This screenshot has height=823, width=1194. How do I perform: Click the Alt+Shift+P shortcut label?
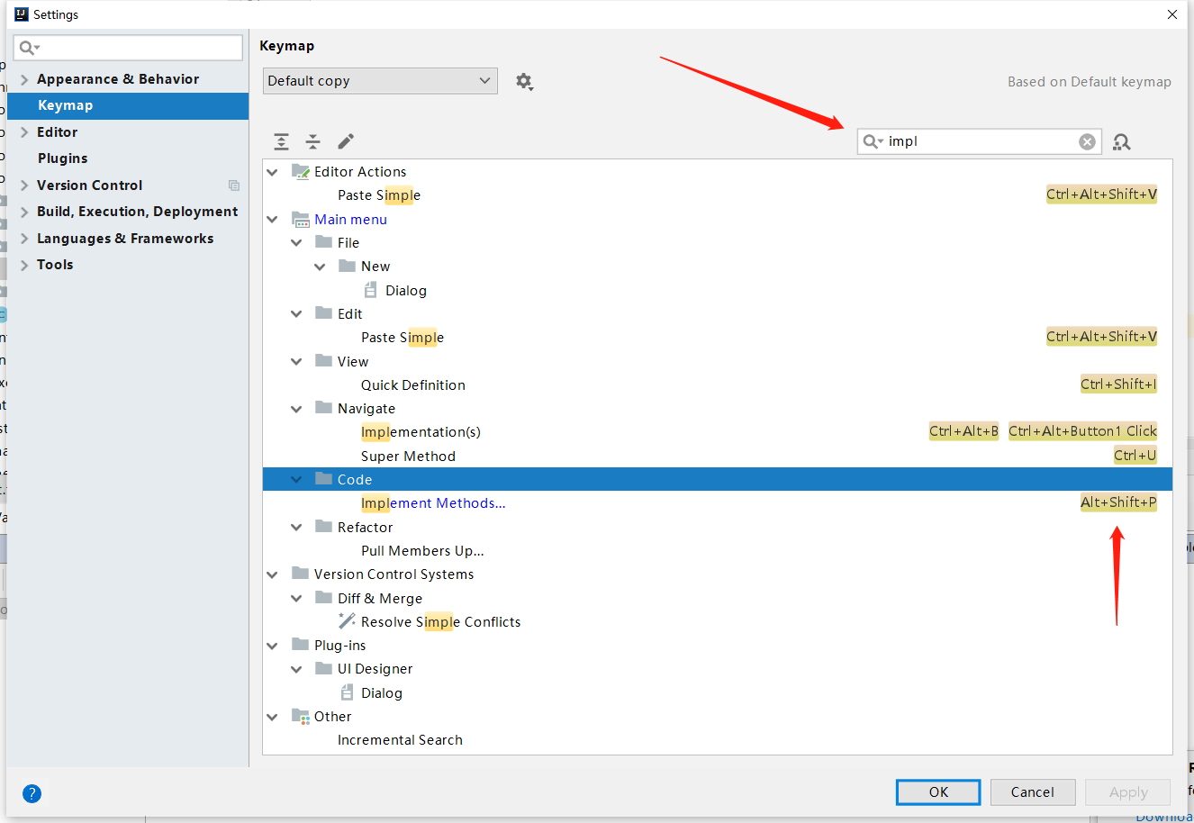point(1118,502)
